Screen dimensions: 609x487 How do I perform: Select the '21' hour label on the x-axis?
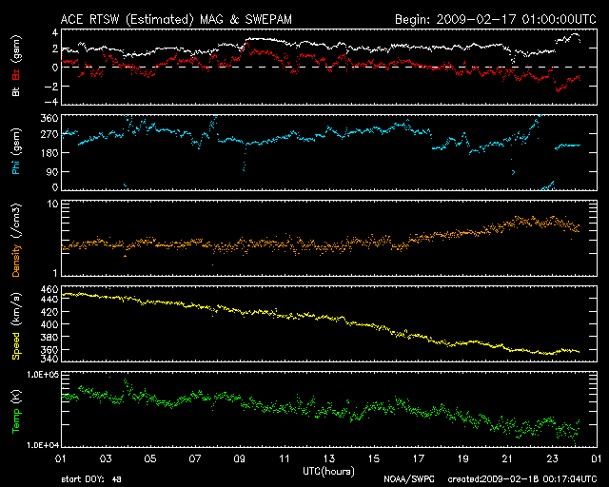coord(507,458)
